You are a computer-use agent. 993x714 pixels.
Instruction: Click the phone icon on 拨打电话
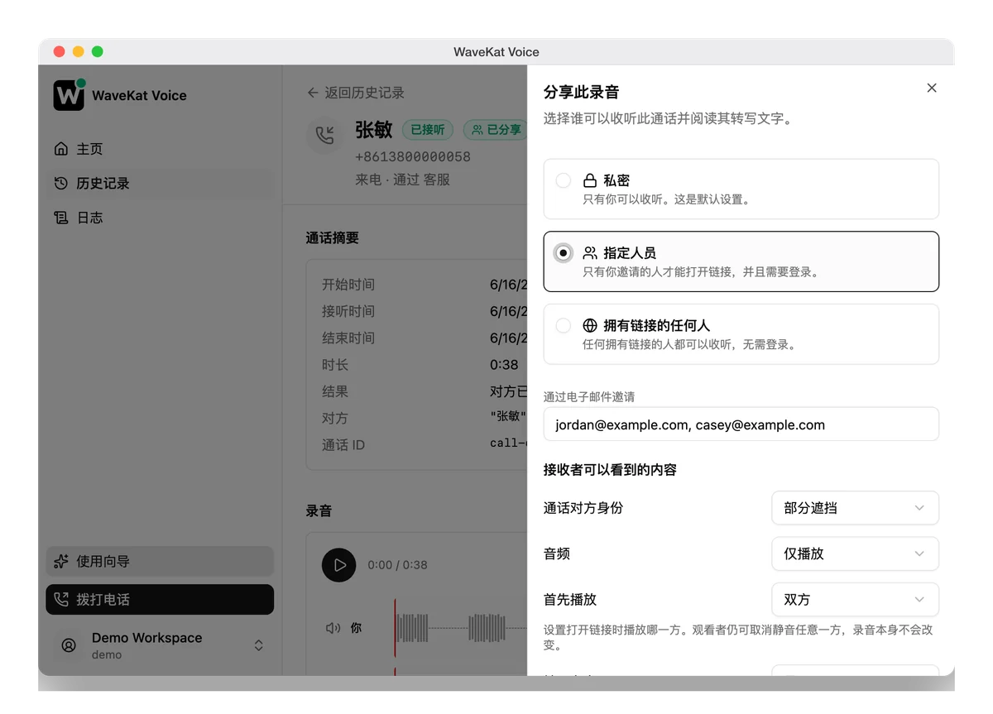click(x=61, y=600)
